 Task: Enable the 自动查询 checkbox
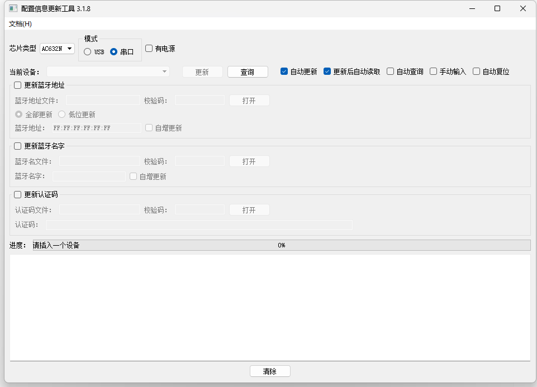click(391, 71)
